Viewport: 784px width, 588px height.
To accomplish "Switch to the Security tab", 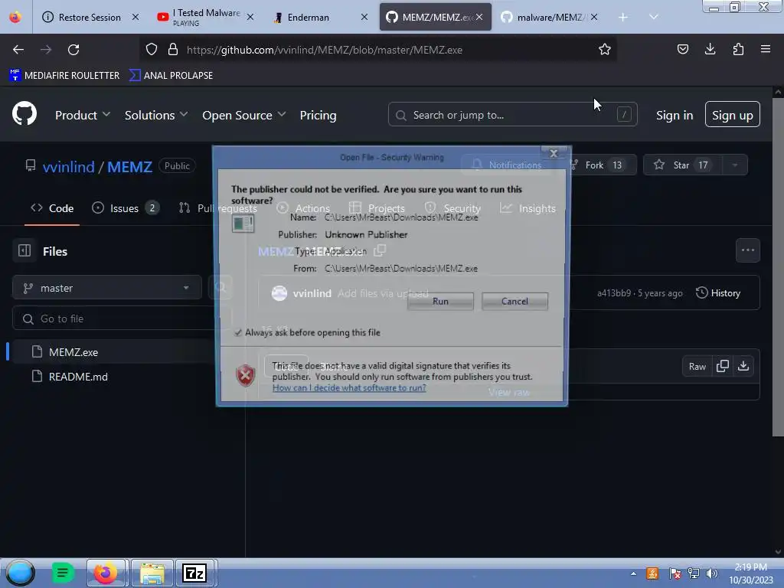I will tap(452, 208).
